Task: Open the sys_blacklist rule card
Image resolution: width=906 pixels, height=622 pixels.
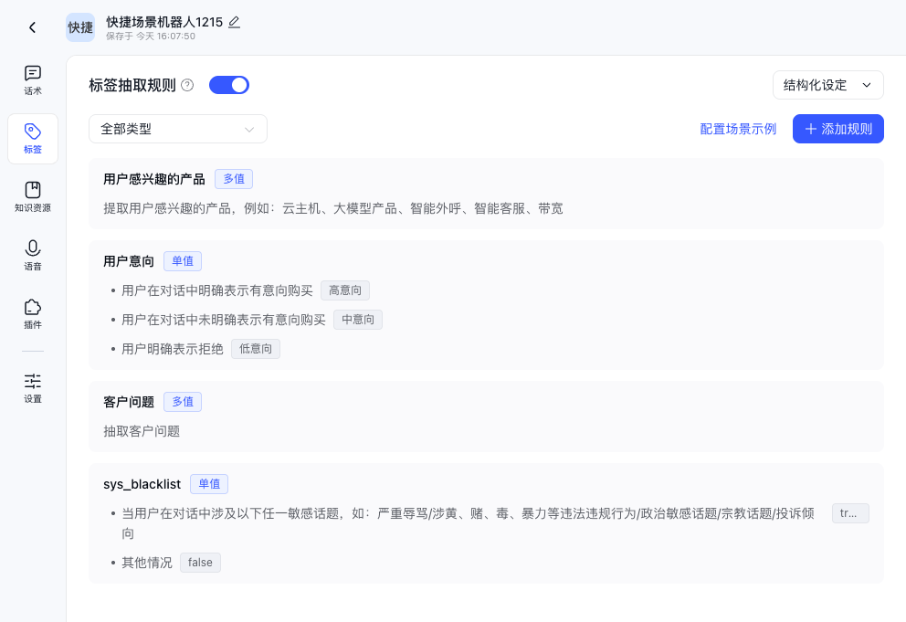Action: (486, 522)
